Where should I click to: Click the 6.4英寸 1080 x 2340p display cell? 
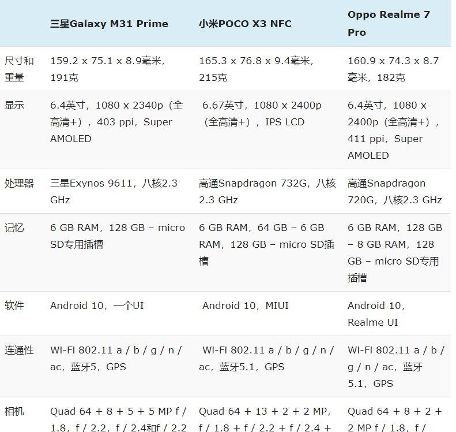[116, 122]
